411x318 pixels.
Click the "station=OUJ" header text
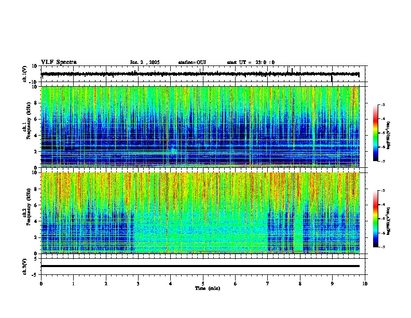pos(192,62)
